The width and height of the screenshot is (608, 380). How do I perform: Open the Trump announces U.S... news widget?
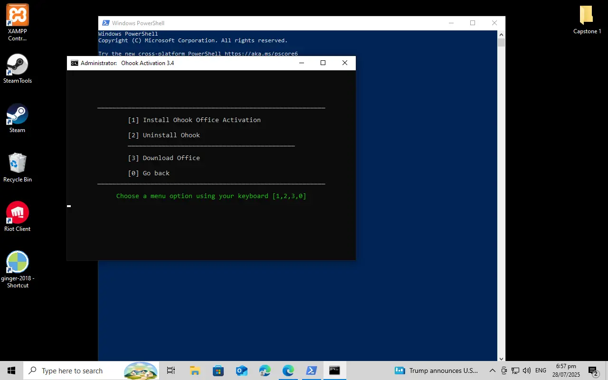point(437,370)
